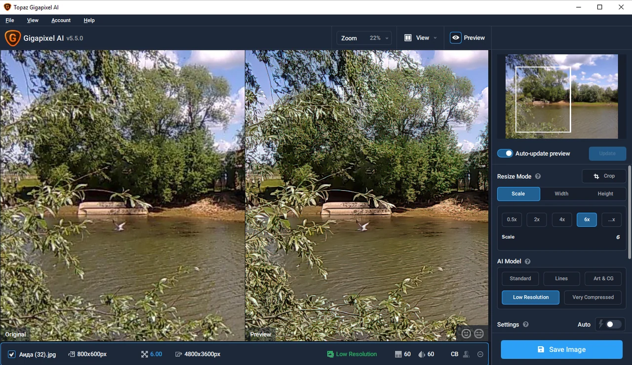Click the neutral face rating icon
The height and width of the screenshot is (365, 632).
click(479, 334)
